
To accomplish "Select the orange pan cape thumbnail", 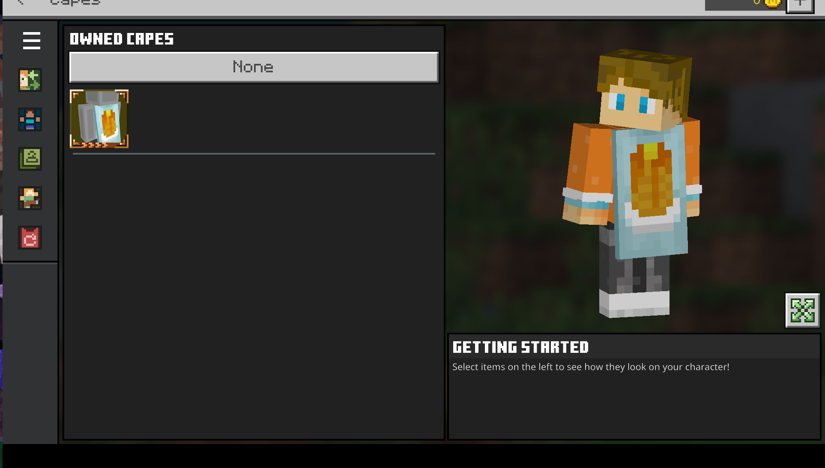I will click(x=99, y=119).
